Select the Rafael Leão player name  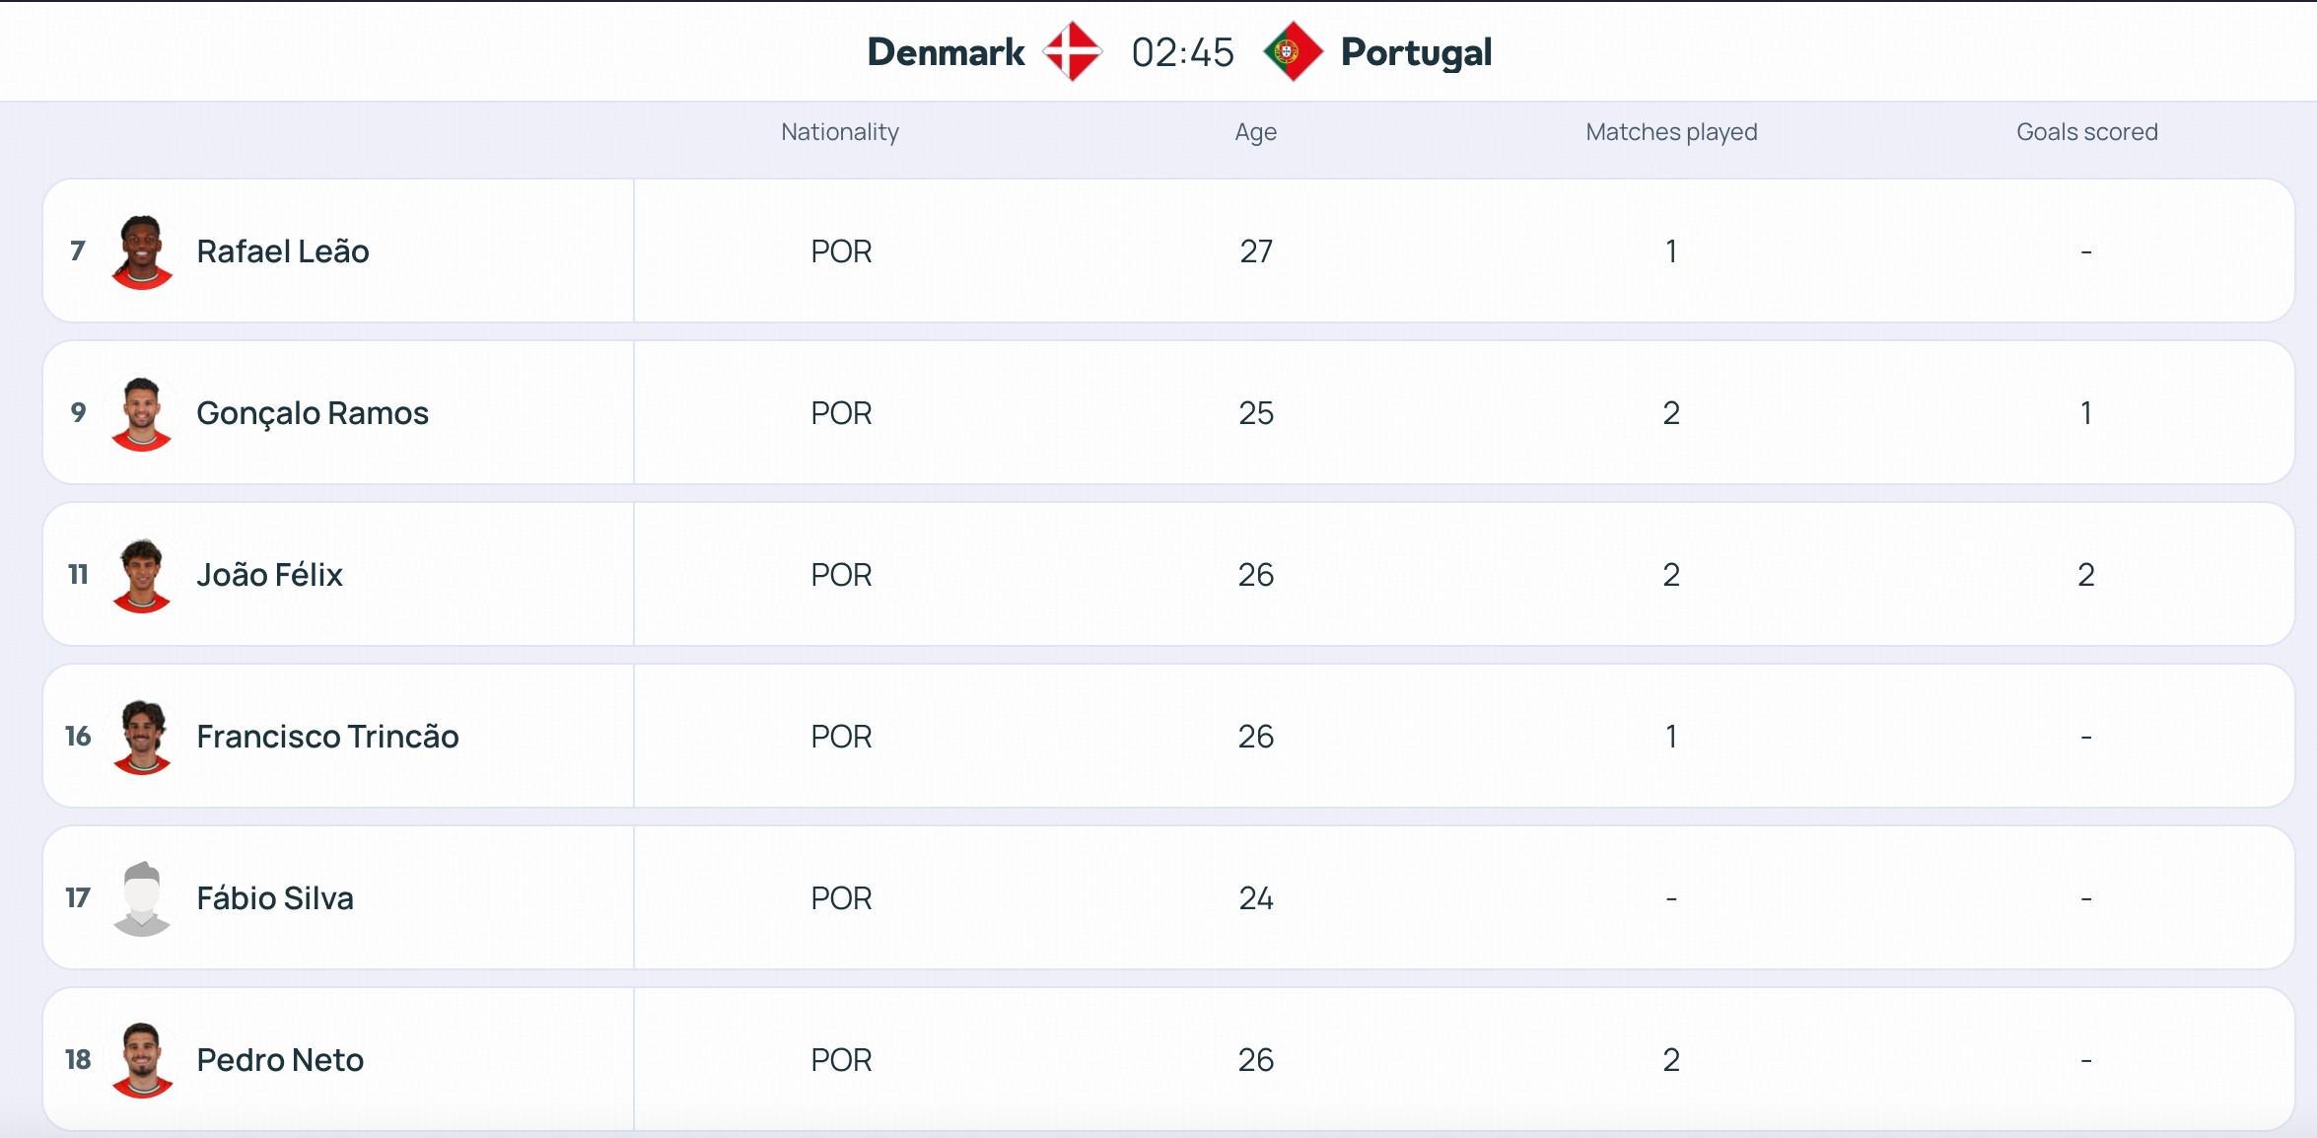tap(283, 251)
